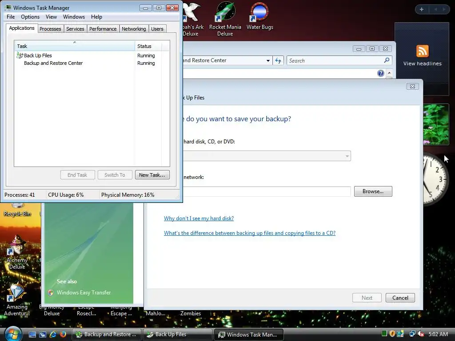This screenshot has height=341, width=455.
Task: Sort tasks by the Status column header
Action: [148, 46]
